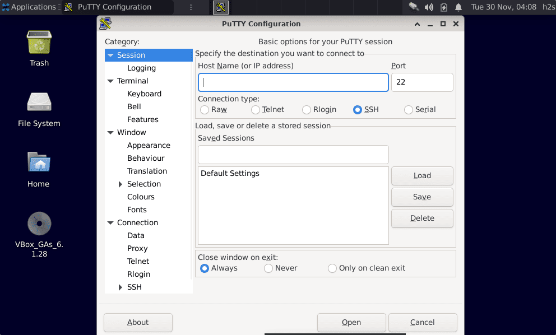Click the PuTTY icon in the taskbar
The width and height of the screenshot is (556, 335).
click(220, 7)
